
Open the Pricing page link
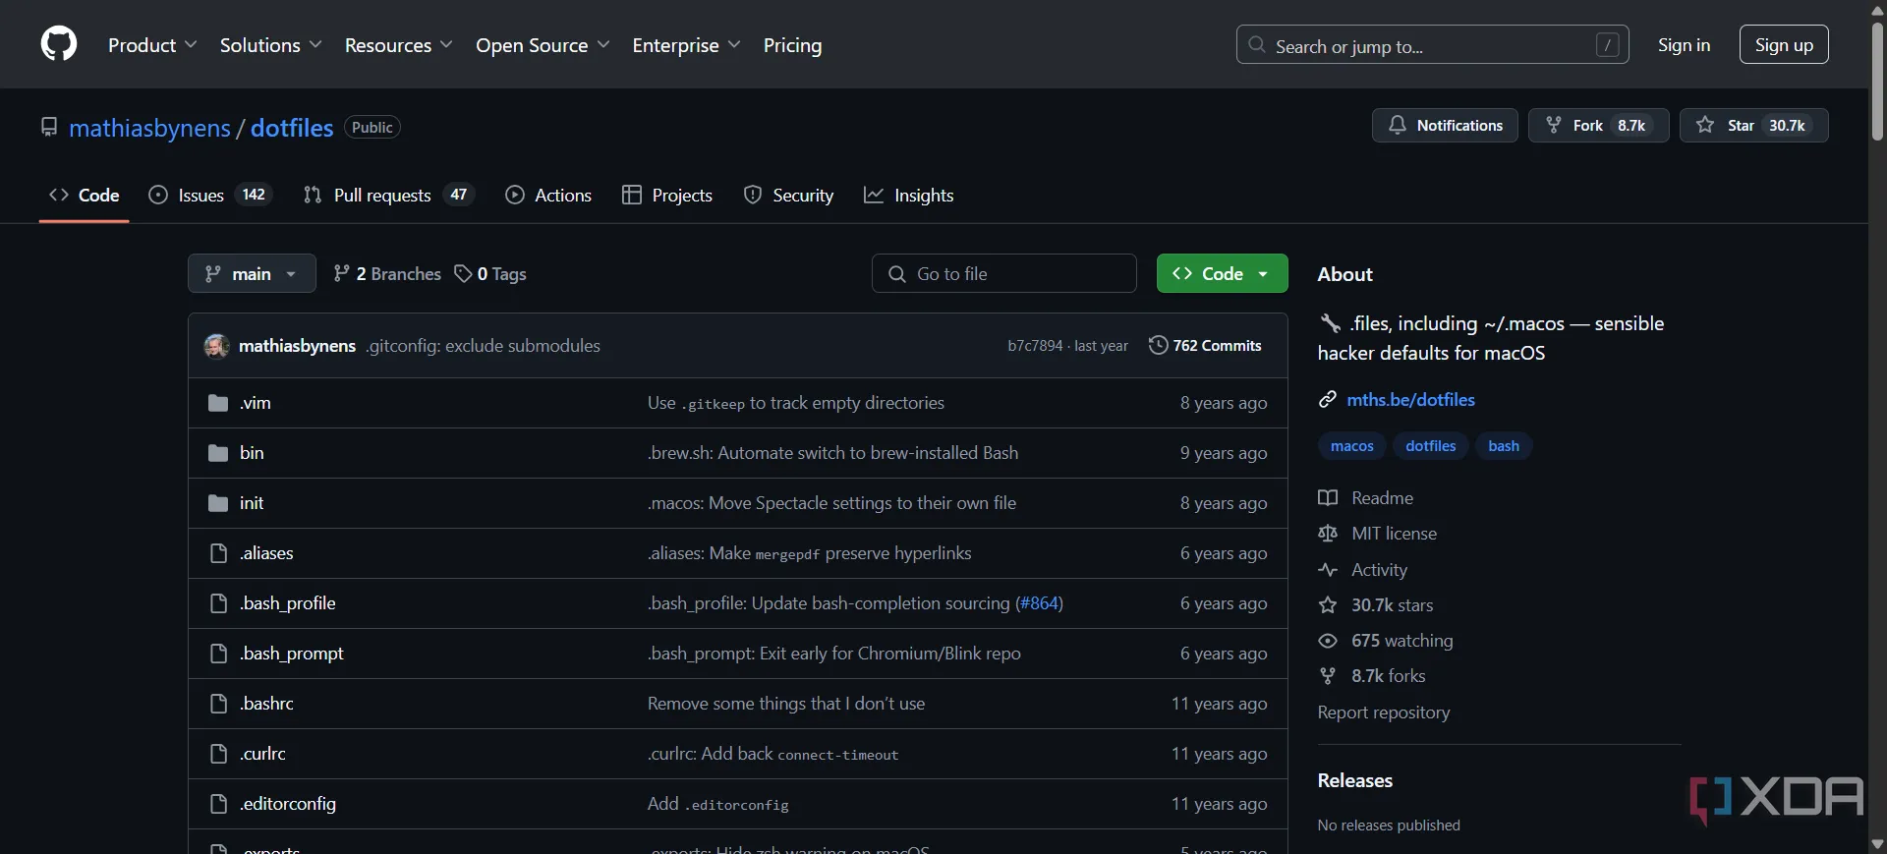point(792,45)
